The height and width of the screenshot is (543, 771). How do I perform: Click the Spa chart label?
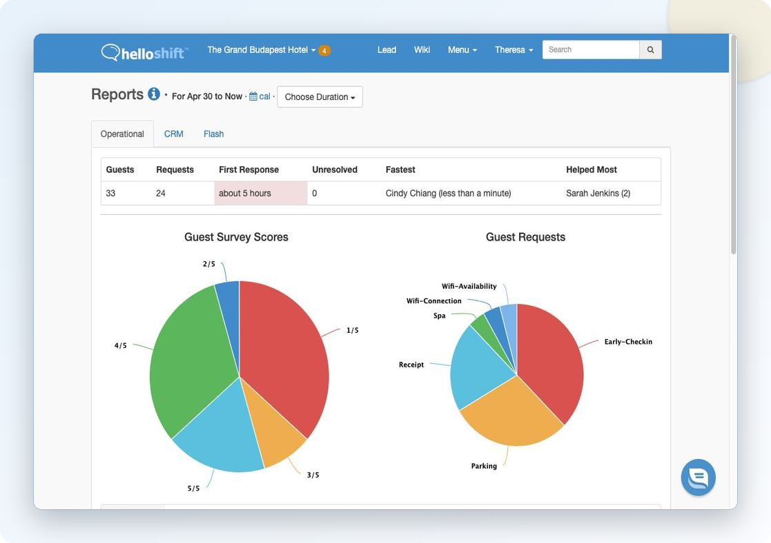(440, 315)
